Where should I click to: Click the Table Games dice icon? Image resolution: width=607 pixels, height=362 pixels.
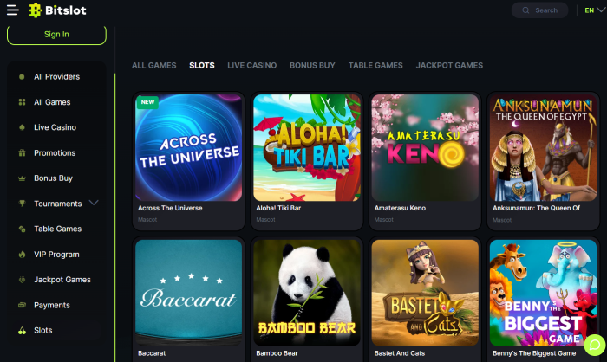click(22, 229)
